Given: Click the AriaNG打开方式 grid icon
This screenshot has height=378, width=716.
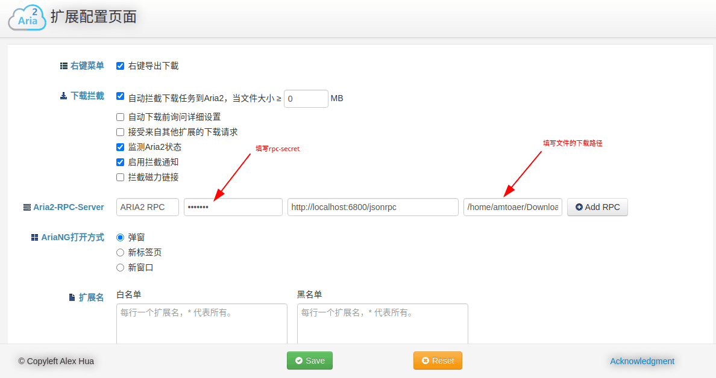Looking at the screenshot, I should click(x=35, y=238).
